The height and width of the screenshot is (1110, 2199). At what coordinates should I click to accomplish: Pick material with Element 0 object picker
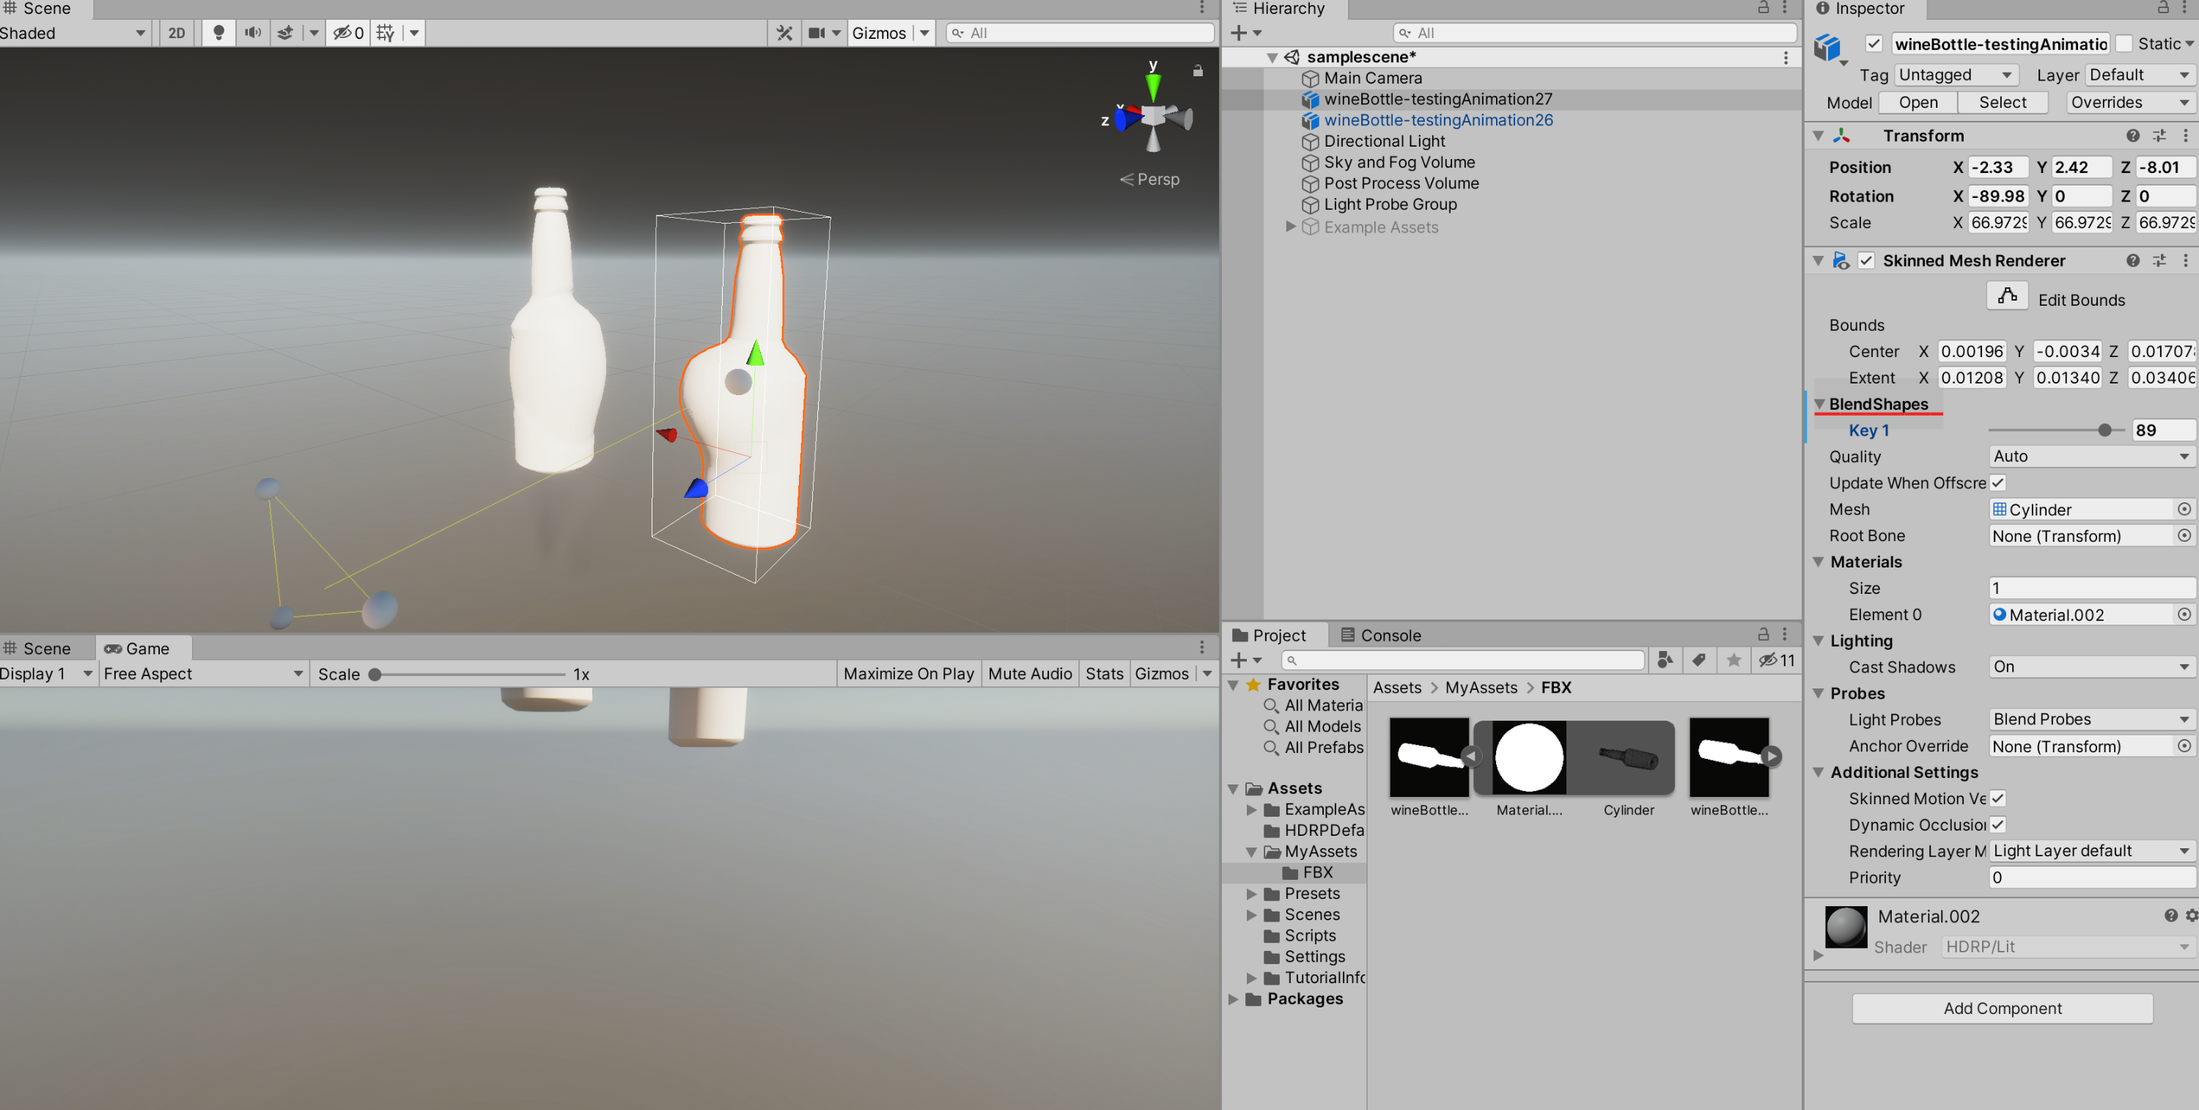pos(2184,614)
